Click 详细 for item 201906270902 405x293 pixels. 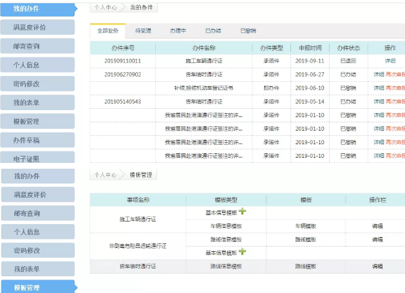point(379,74)
